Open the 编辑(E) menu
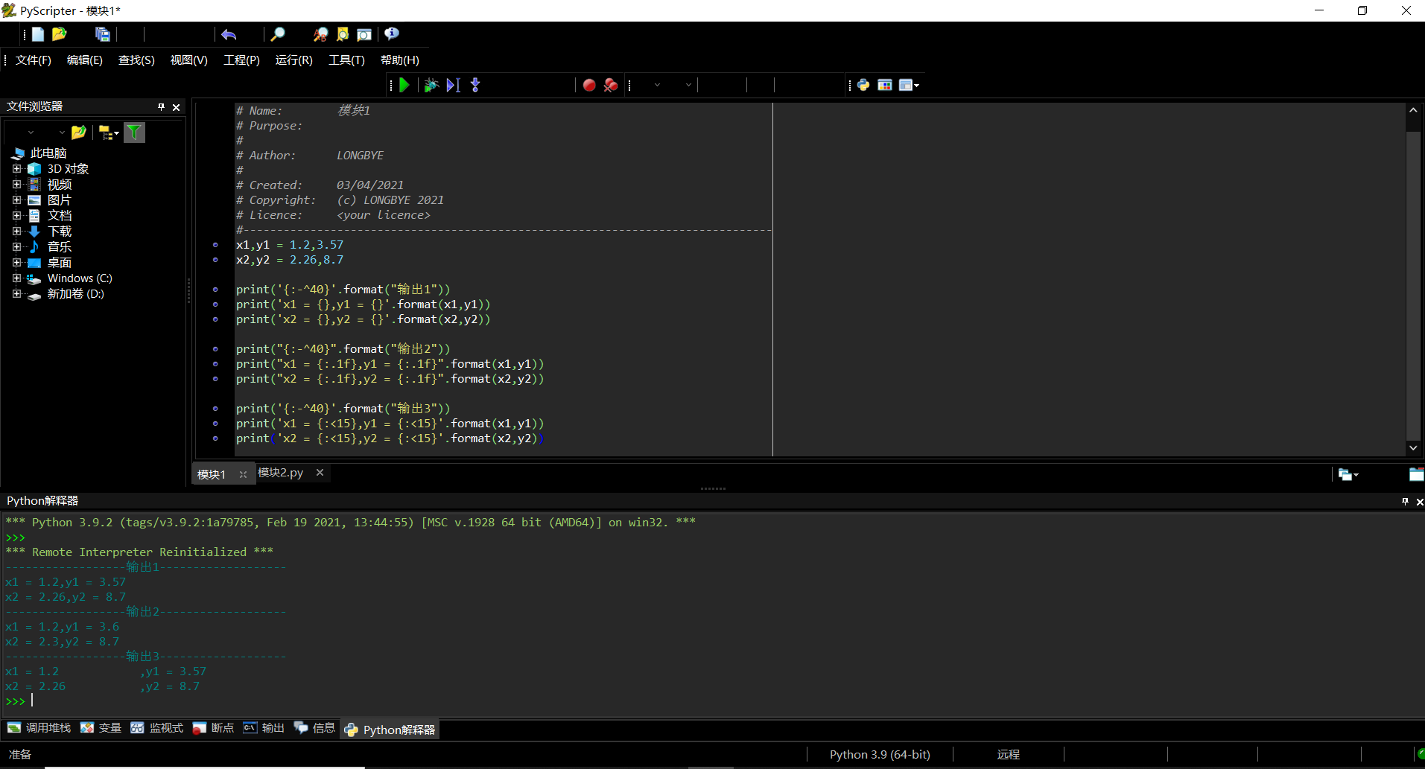This screenshot has width=1425, height=769. click(x=85, y=60)
